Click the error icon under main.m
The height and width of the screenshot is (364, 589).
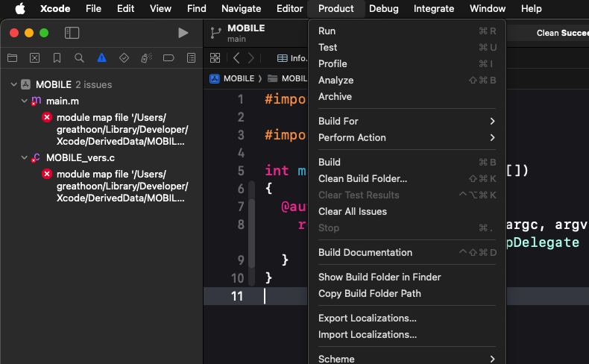point(47,117)
